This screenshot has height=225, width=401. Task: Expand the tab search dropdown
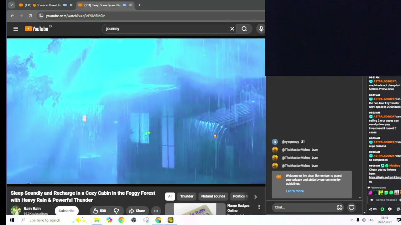point(11,5)
